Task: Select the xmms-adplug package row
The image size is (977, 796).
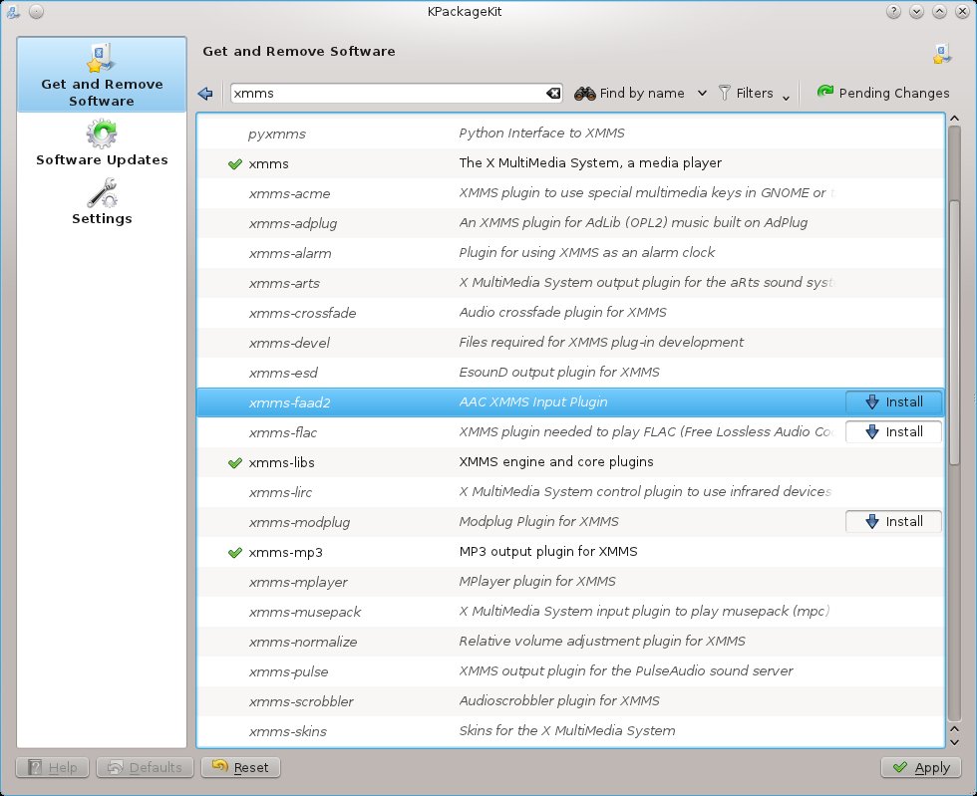Action: (x=570, y=223)
